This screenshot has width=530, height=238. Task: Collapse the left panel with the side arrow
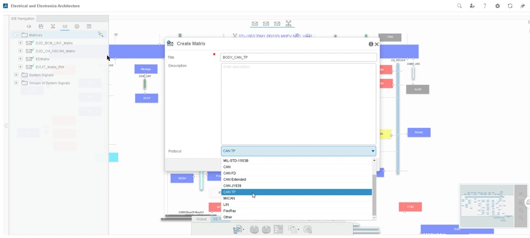[x=6, y=126]
